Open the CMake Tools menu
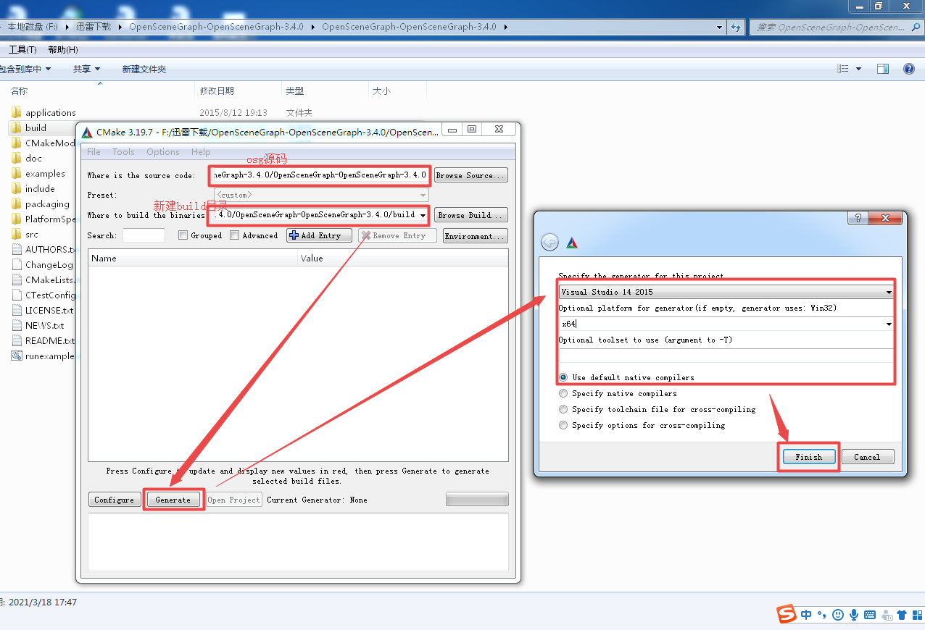Screen dimensions: 925x630 point(123,151)
